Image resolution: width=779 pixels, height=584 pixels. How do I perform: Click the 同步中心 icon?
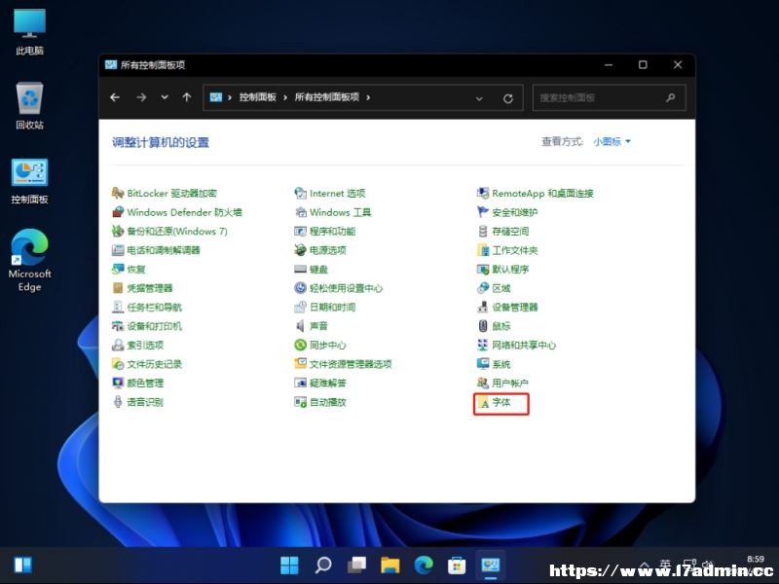click(300, 346)
